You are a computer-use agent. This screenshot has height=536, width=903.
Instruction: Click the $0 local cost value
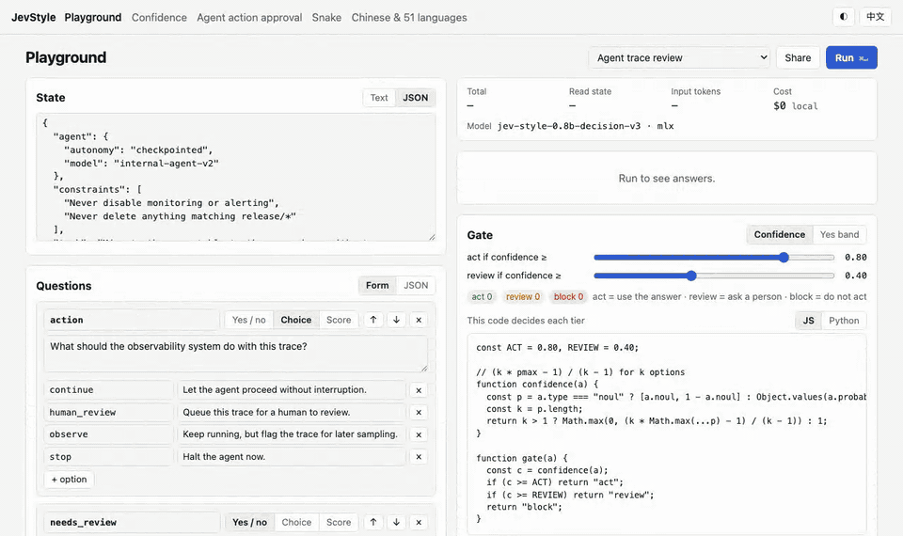coord(796,106)
